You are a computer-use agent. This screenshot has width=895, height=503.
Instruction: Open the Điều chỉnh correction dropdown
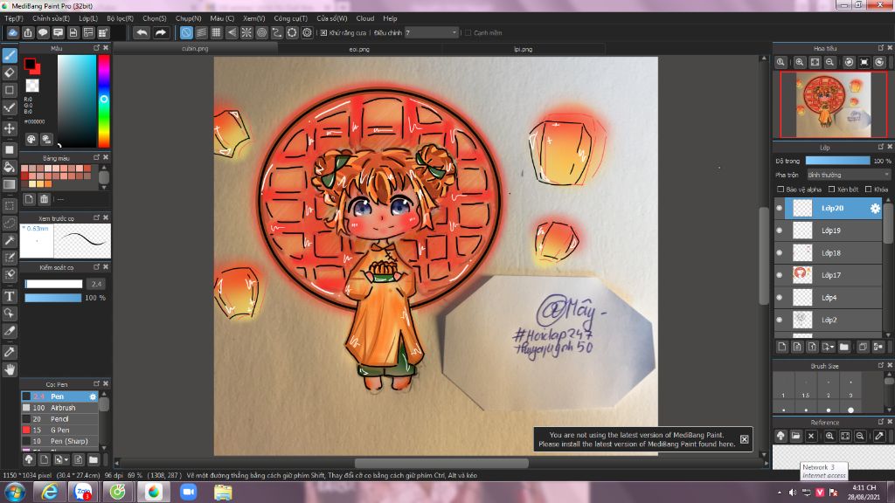(x=431, y=33)
